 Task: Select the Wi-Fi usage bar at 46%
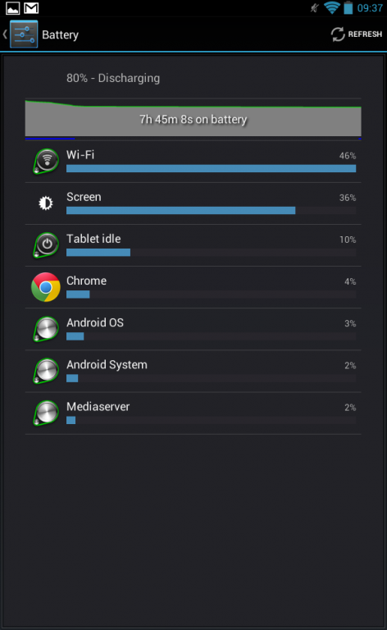(x=212, y=168)
